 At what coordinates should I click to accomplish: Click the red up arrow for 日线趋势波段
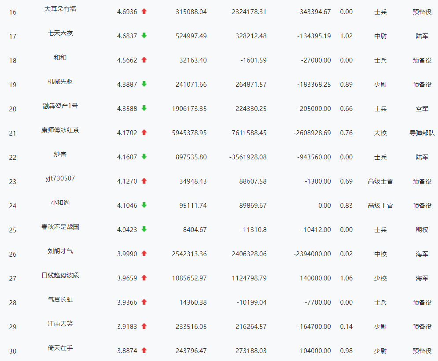pyautogui.click(x=144, y=278)
